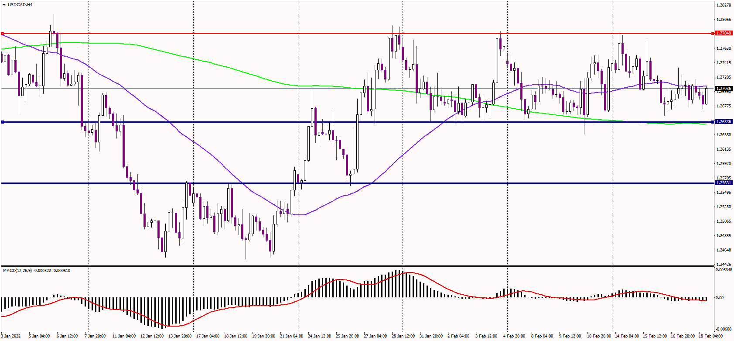Click the MACD scale value 0.005348
The height and width of the screenshot is (341, 734).
coord(724,270)
